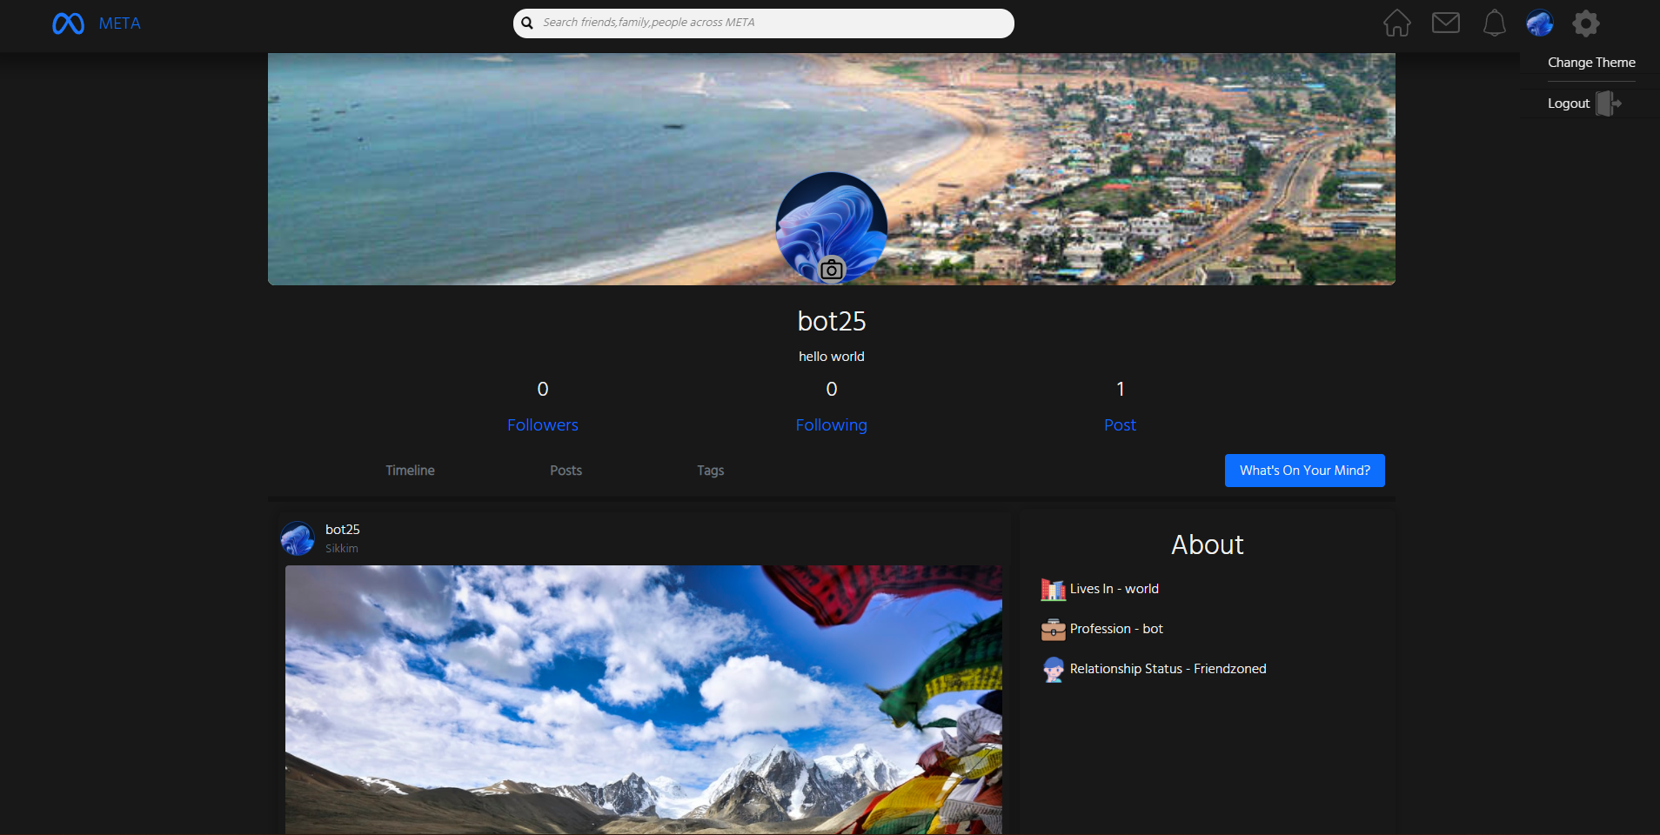The height and width of the screenshot is (835, 1660).
Task: Click the settings gear icon
Action: (x=1586, y=23)
